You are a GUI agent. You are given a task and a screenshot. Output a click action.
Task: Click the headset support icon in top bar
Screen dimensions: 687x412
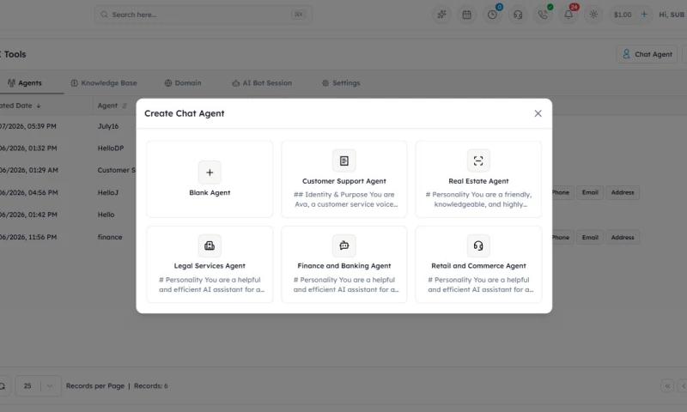tap(518, 15)
